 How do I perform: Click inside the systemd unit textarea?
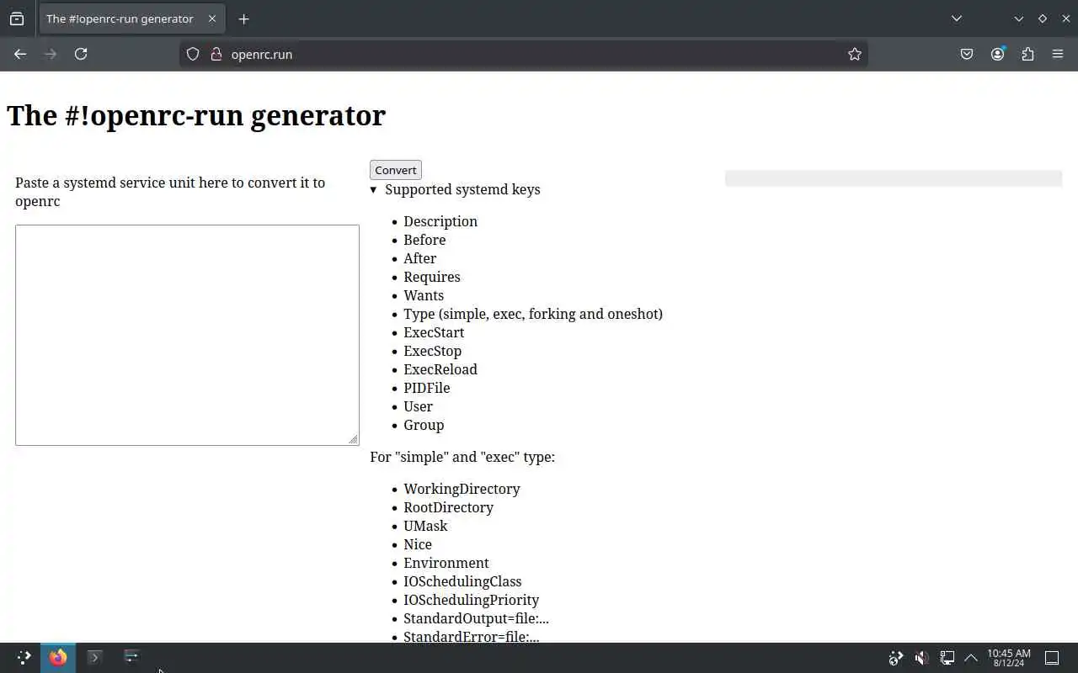click(x=187, y=335)
